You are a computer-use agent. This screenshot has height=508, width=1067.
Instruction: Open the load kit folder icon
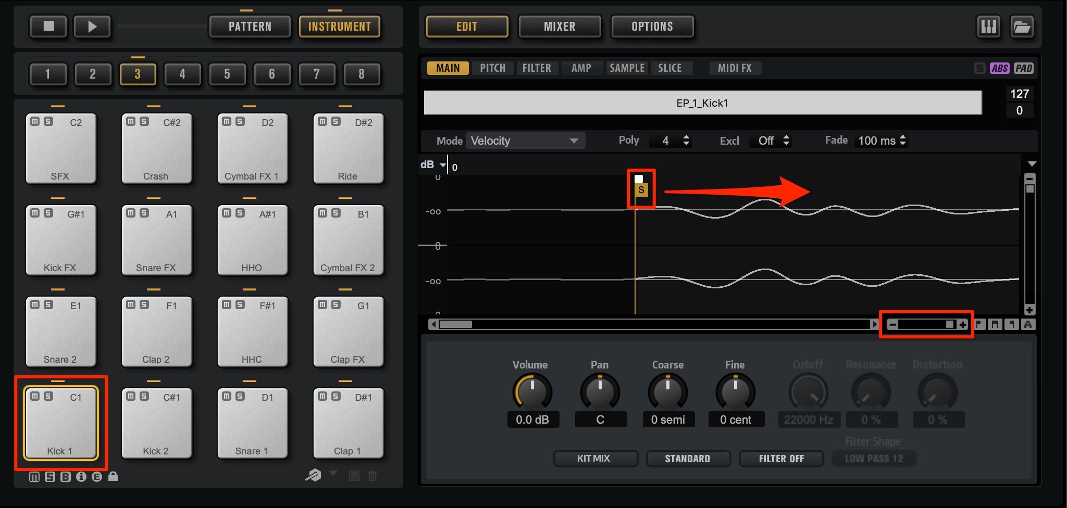[x=1022, y=27]
